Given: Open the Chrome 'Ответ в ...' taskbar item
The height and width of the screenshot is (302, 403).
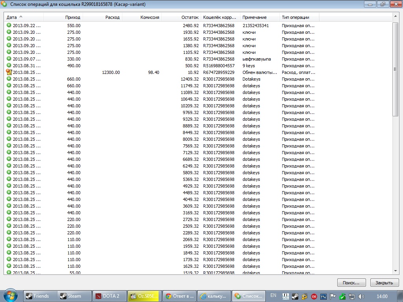Looking at the screenshot, I should click(x=179, y=296).
